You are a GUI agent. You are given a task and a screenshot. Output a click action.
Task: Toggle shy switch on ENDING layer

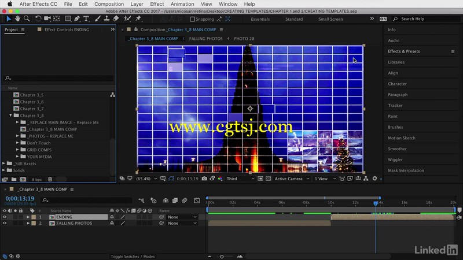[112, 217]
